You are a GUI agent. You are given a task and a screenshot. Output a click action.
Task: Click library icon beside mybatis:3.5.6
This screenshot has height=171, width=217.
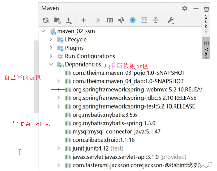tap(68, 115)
